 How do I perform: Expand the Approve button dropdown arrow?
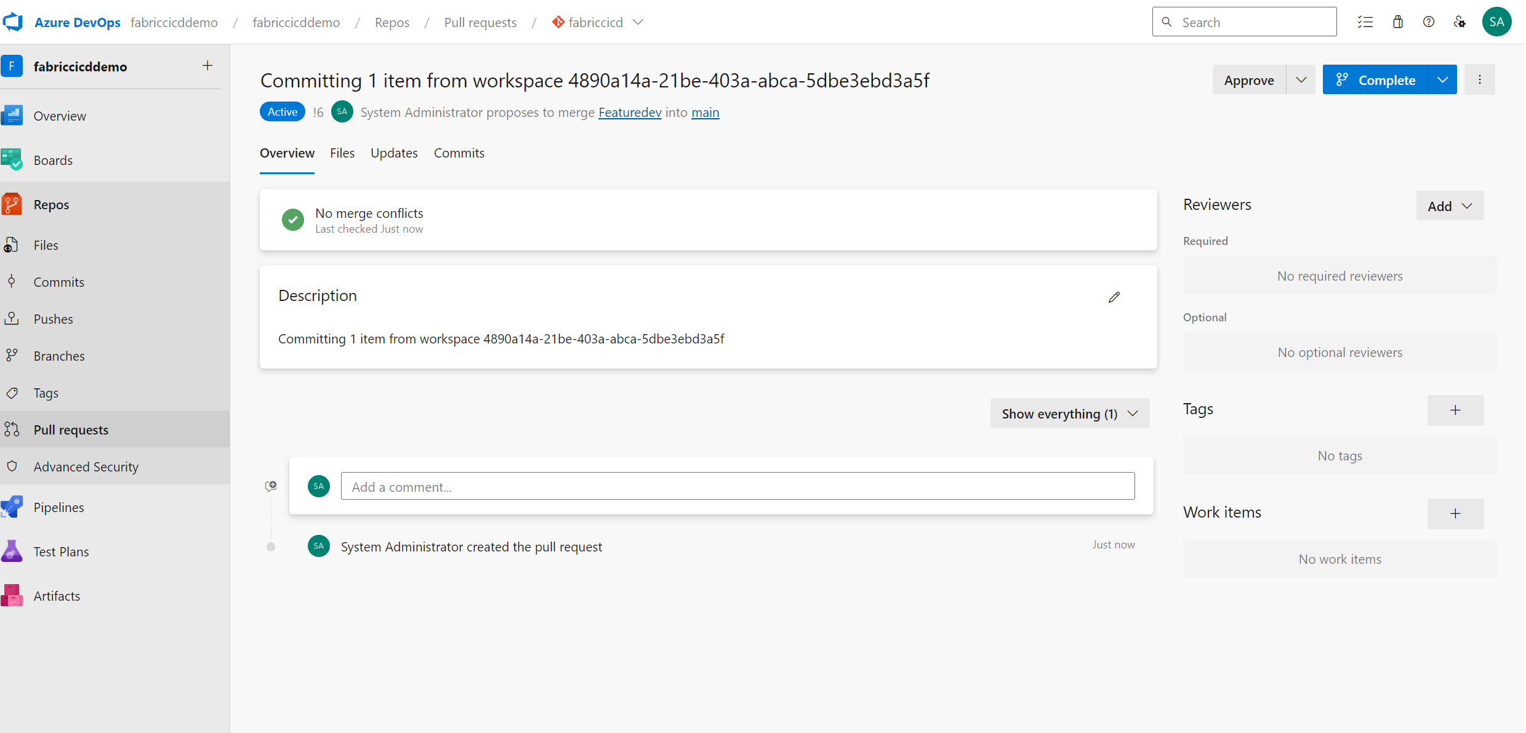(1301, 79)
